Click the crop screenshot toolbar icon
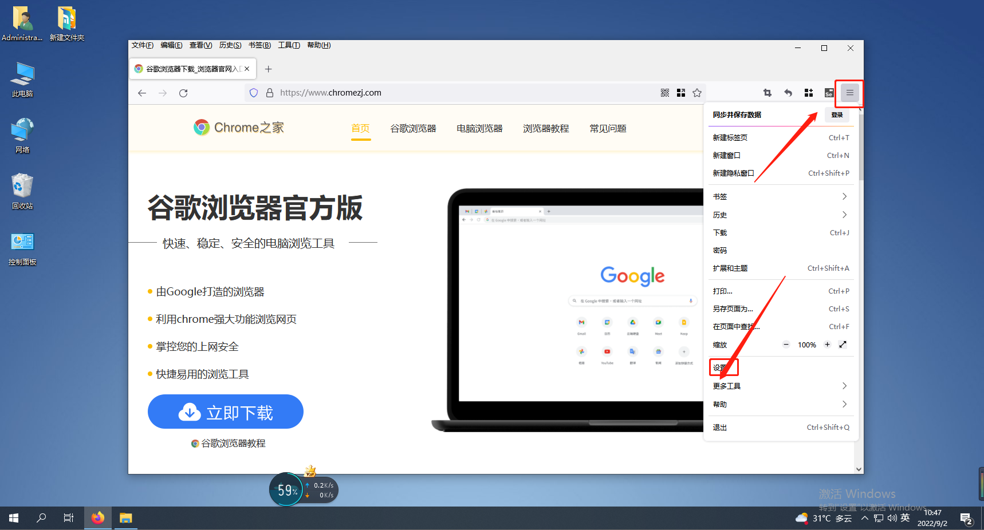Viewport: 984px width, 530px height. point(767,93)
